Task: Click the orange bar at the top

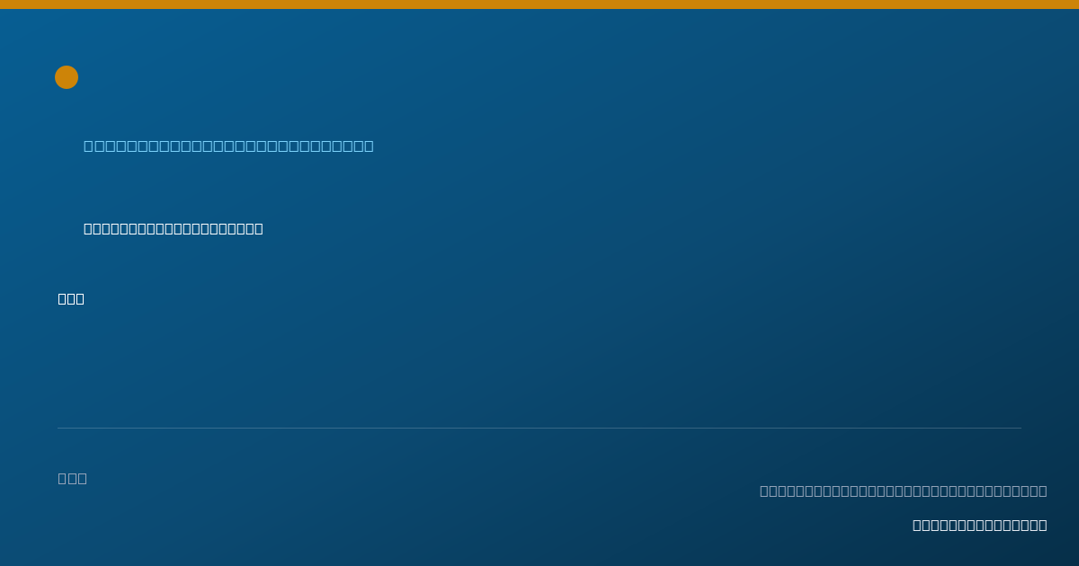Action: [x=539, y=4]
